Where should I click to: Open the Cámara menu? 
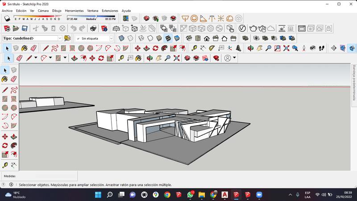coord(43,11)
